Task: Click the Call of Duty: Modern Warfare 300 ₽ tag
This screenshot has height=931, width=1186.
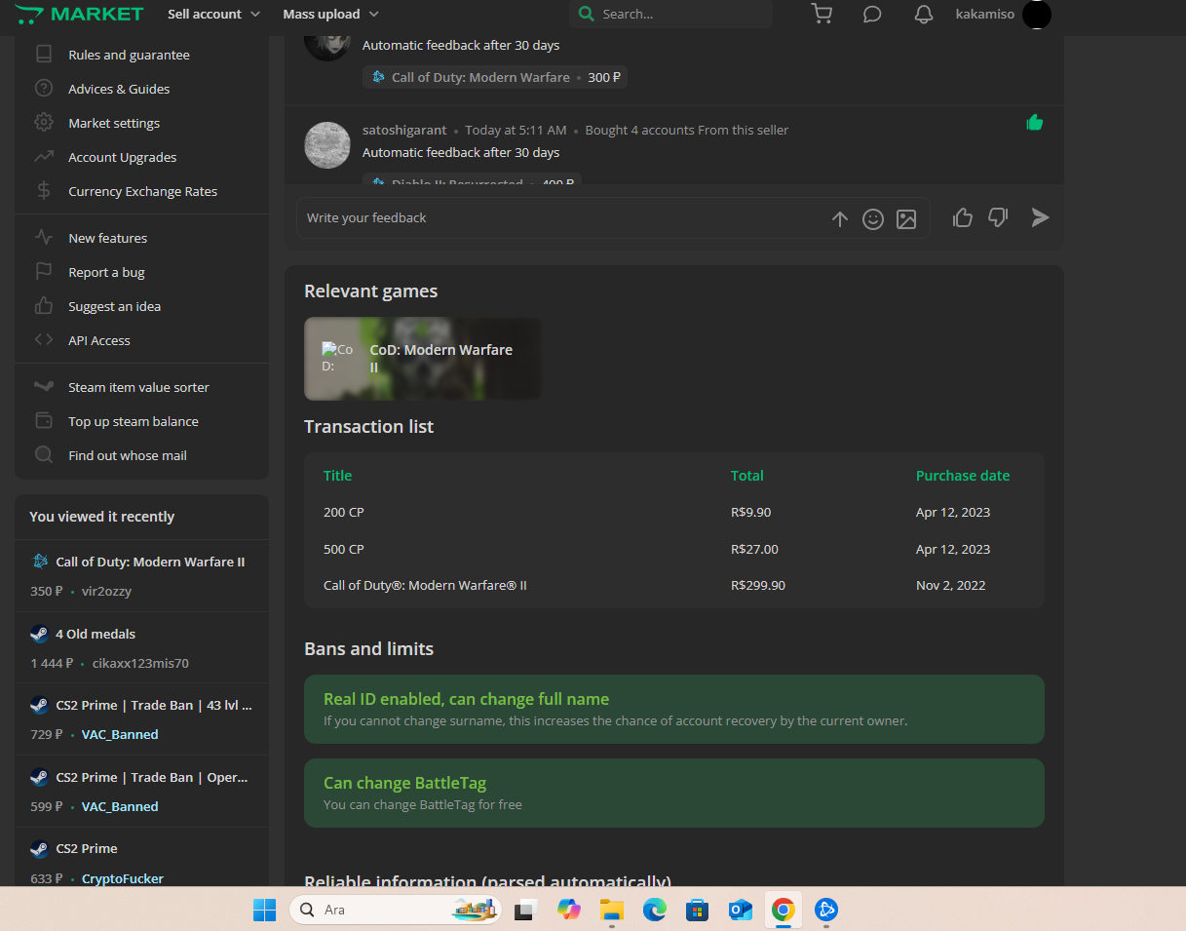Action: pyautogui.click(x=495, y=77)
